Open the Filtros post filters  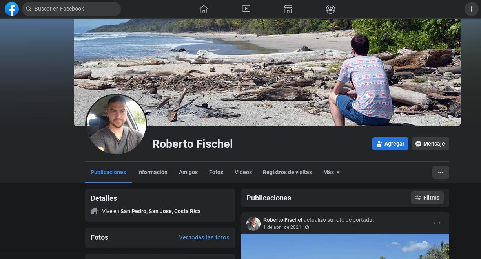[427, 198]
